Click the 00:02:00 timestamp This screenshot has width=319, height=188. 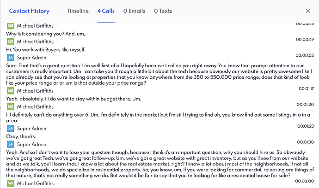[x=305, y=182]
